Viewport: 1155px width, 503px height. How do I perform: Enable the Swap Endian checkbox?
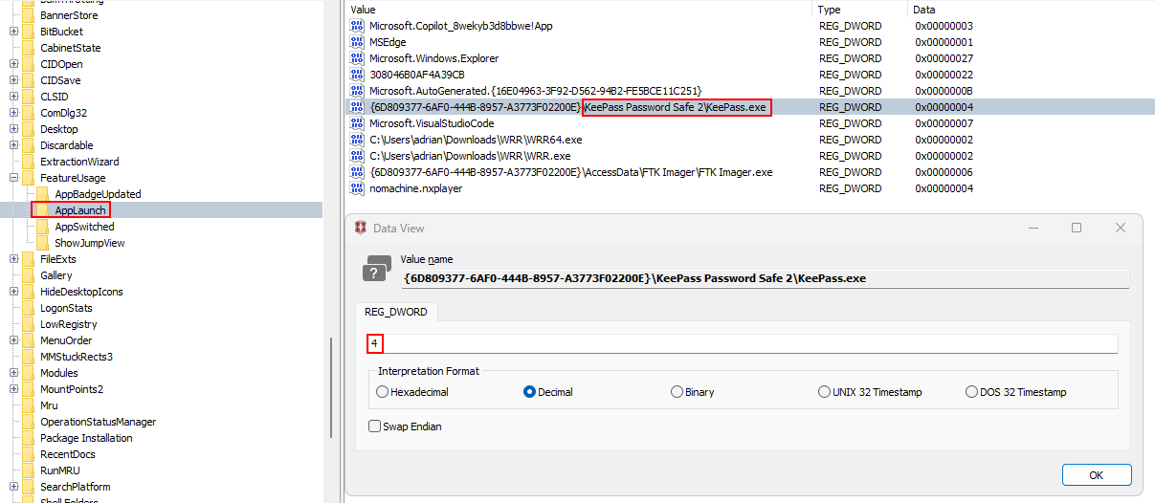(x=375, y=426)
